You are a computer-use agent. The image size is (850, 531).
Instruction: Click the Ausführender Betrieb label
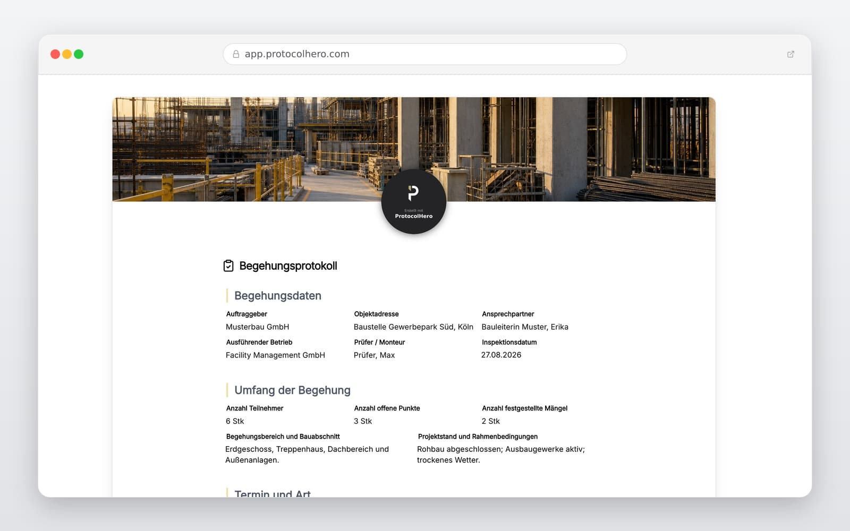259,342
